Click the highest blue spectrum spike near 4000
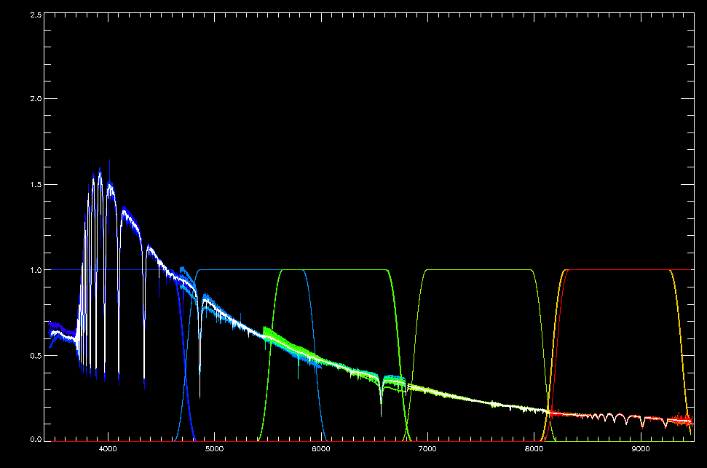This screenshot has height=468, width=707. pos(109,162)
